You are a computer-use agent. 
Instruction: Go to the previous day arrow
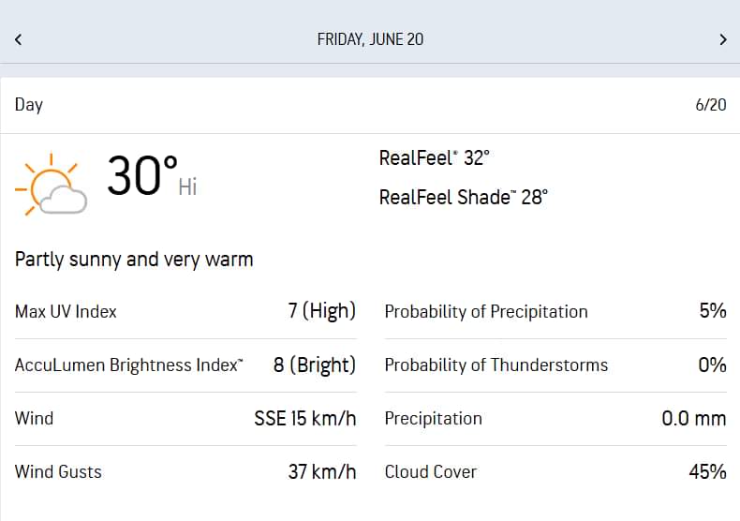pos(18,39)
